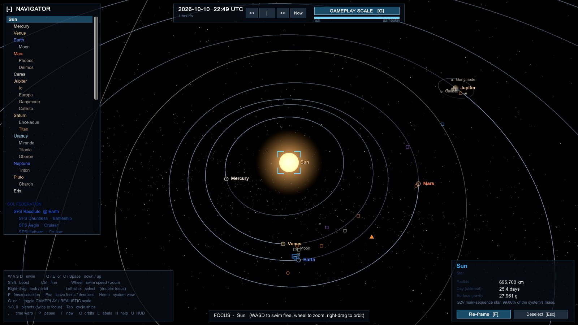Viewport: 578px width, 325px height.
Task: Toggle GAMEPLAY SCALE [G] button
Action: click(357, 11)
